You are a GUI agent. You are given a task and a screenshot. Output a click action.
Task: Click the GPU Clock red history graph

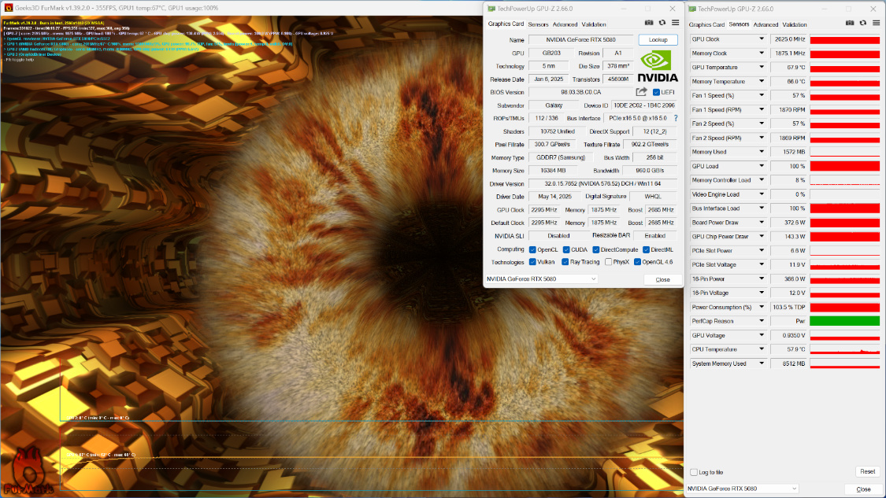(845, 39)
